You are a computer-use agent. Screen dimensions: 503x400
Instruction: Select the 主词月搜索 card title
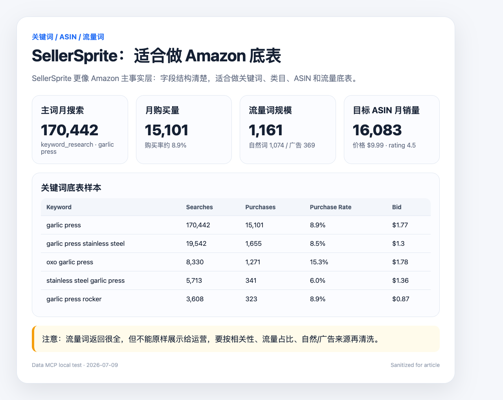[x=62, y=111]
